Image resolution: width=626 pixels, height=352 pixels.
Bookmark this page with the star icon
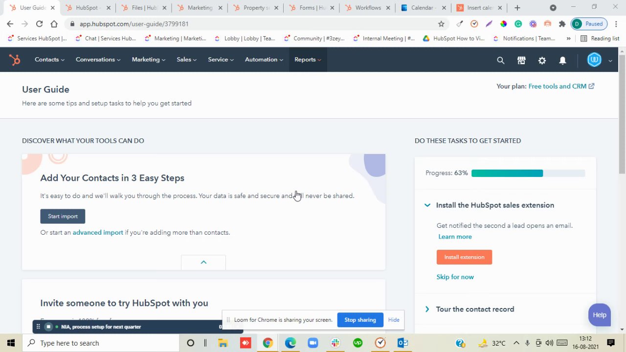[x=441, y=23]
